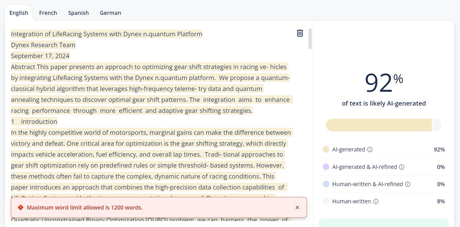Click the AI-generated & AI-refined 0% value

pyautogui.click(x=441, y=167)
